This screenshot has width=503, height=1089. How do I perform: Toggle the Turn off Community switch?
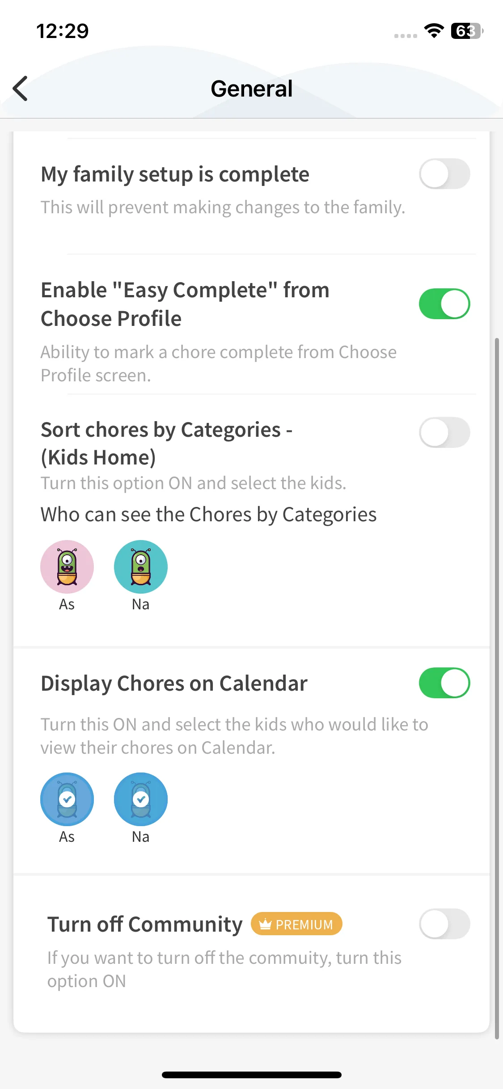click(444, 924)
